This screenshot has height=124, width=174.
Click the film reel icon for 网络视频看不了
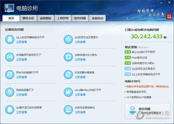[x=10, y=92]
